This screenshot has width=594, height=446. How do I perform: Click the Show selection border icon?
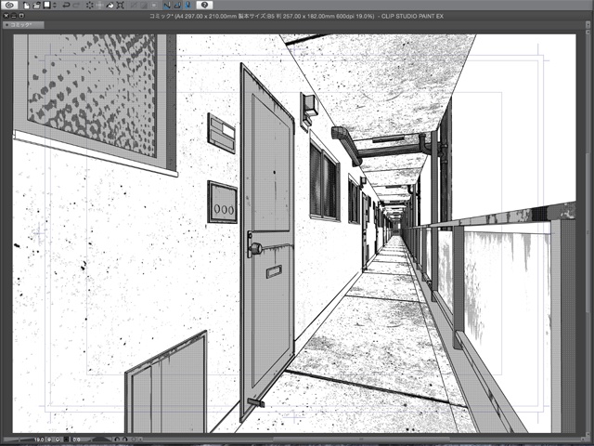tap(154, 5)
